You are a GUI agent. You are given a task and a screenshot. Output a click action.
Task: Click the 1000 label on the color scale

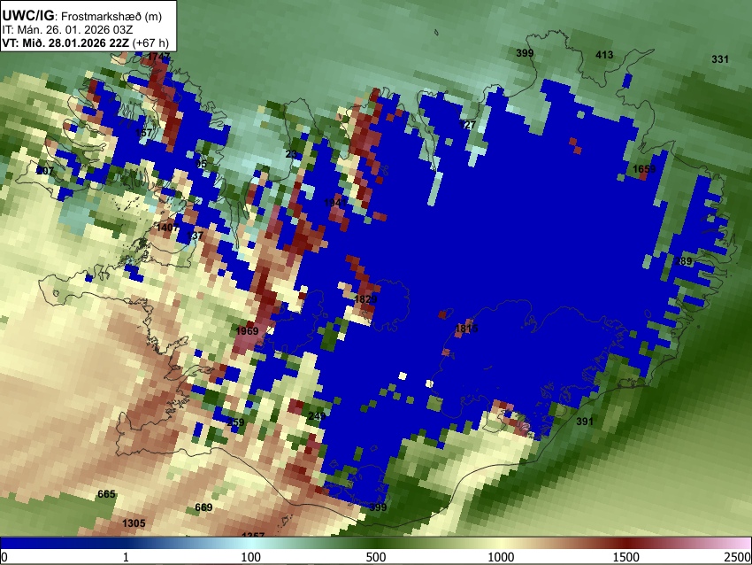point(501,557)
